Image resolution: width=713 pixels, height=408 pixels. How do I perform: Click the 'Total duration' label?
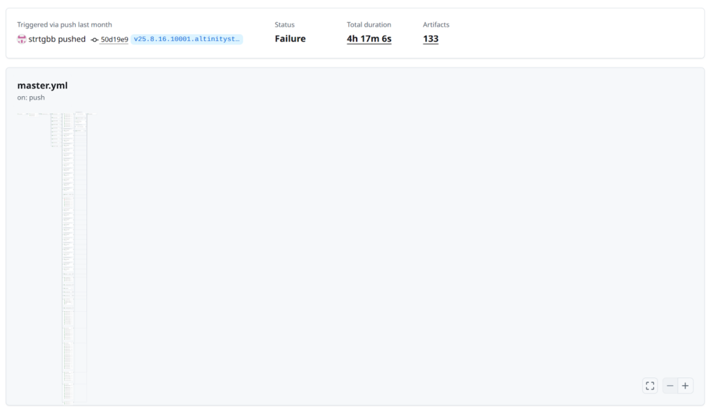point(369,24)
